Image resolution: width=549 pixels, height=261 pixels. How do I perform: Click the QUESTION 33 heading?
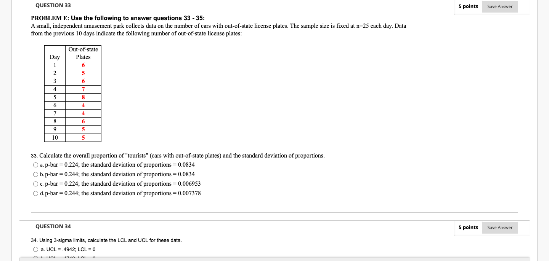tap(53, 5)
